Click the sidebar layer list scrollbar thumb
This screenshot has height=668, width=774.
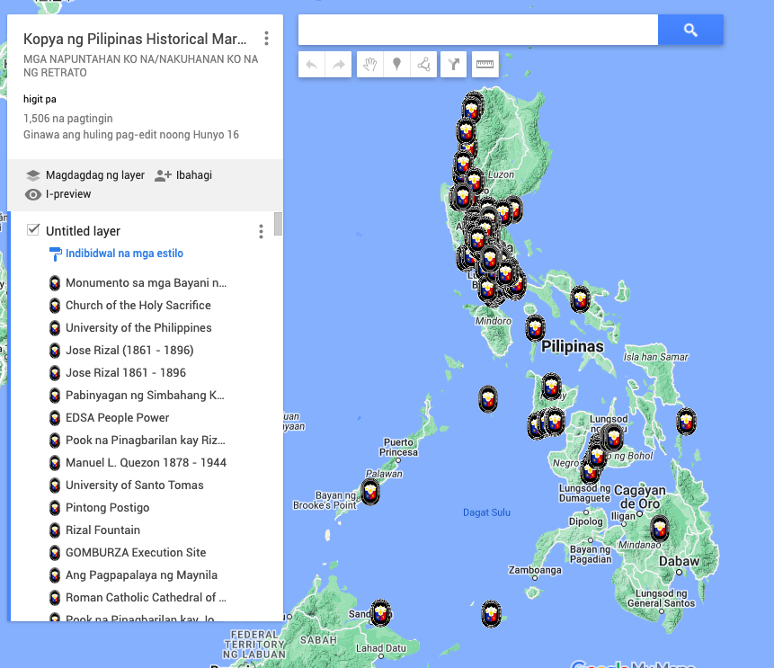(x=279, y=224)
